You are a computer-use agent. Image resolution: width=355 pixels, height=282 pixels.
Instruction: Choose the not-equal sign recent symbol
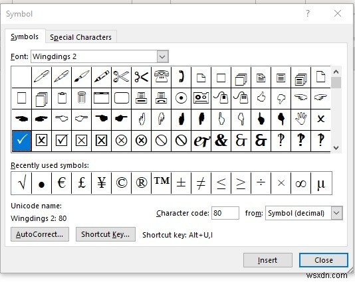tap(201, 183)
